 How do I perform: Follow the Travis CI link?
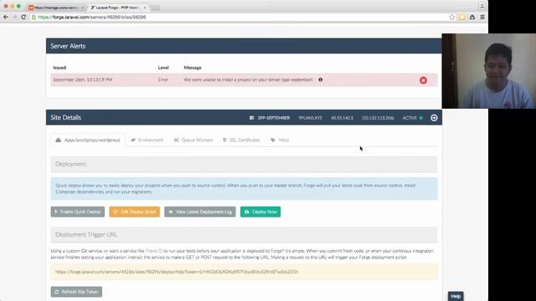click(x=154, y=251)
